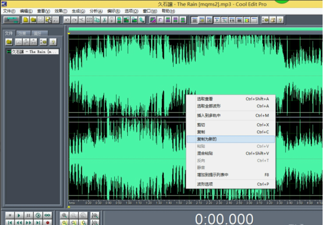This screenshot has height=225, width=324.
Task: Choose '混合粘贴' from the context menu
Action: pos(205,153)
